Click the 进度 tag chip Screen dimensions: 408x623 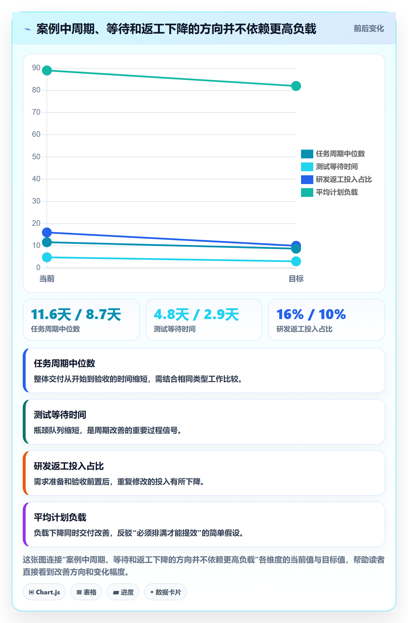[x=123, y=592]
